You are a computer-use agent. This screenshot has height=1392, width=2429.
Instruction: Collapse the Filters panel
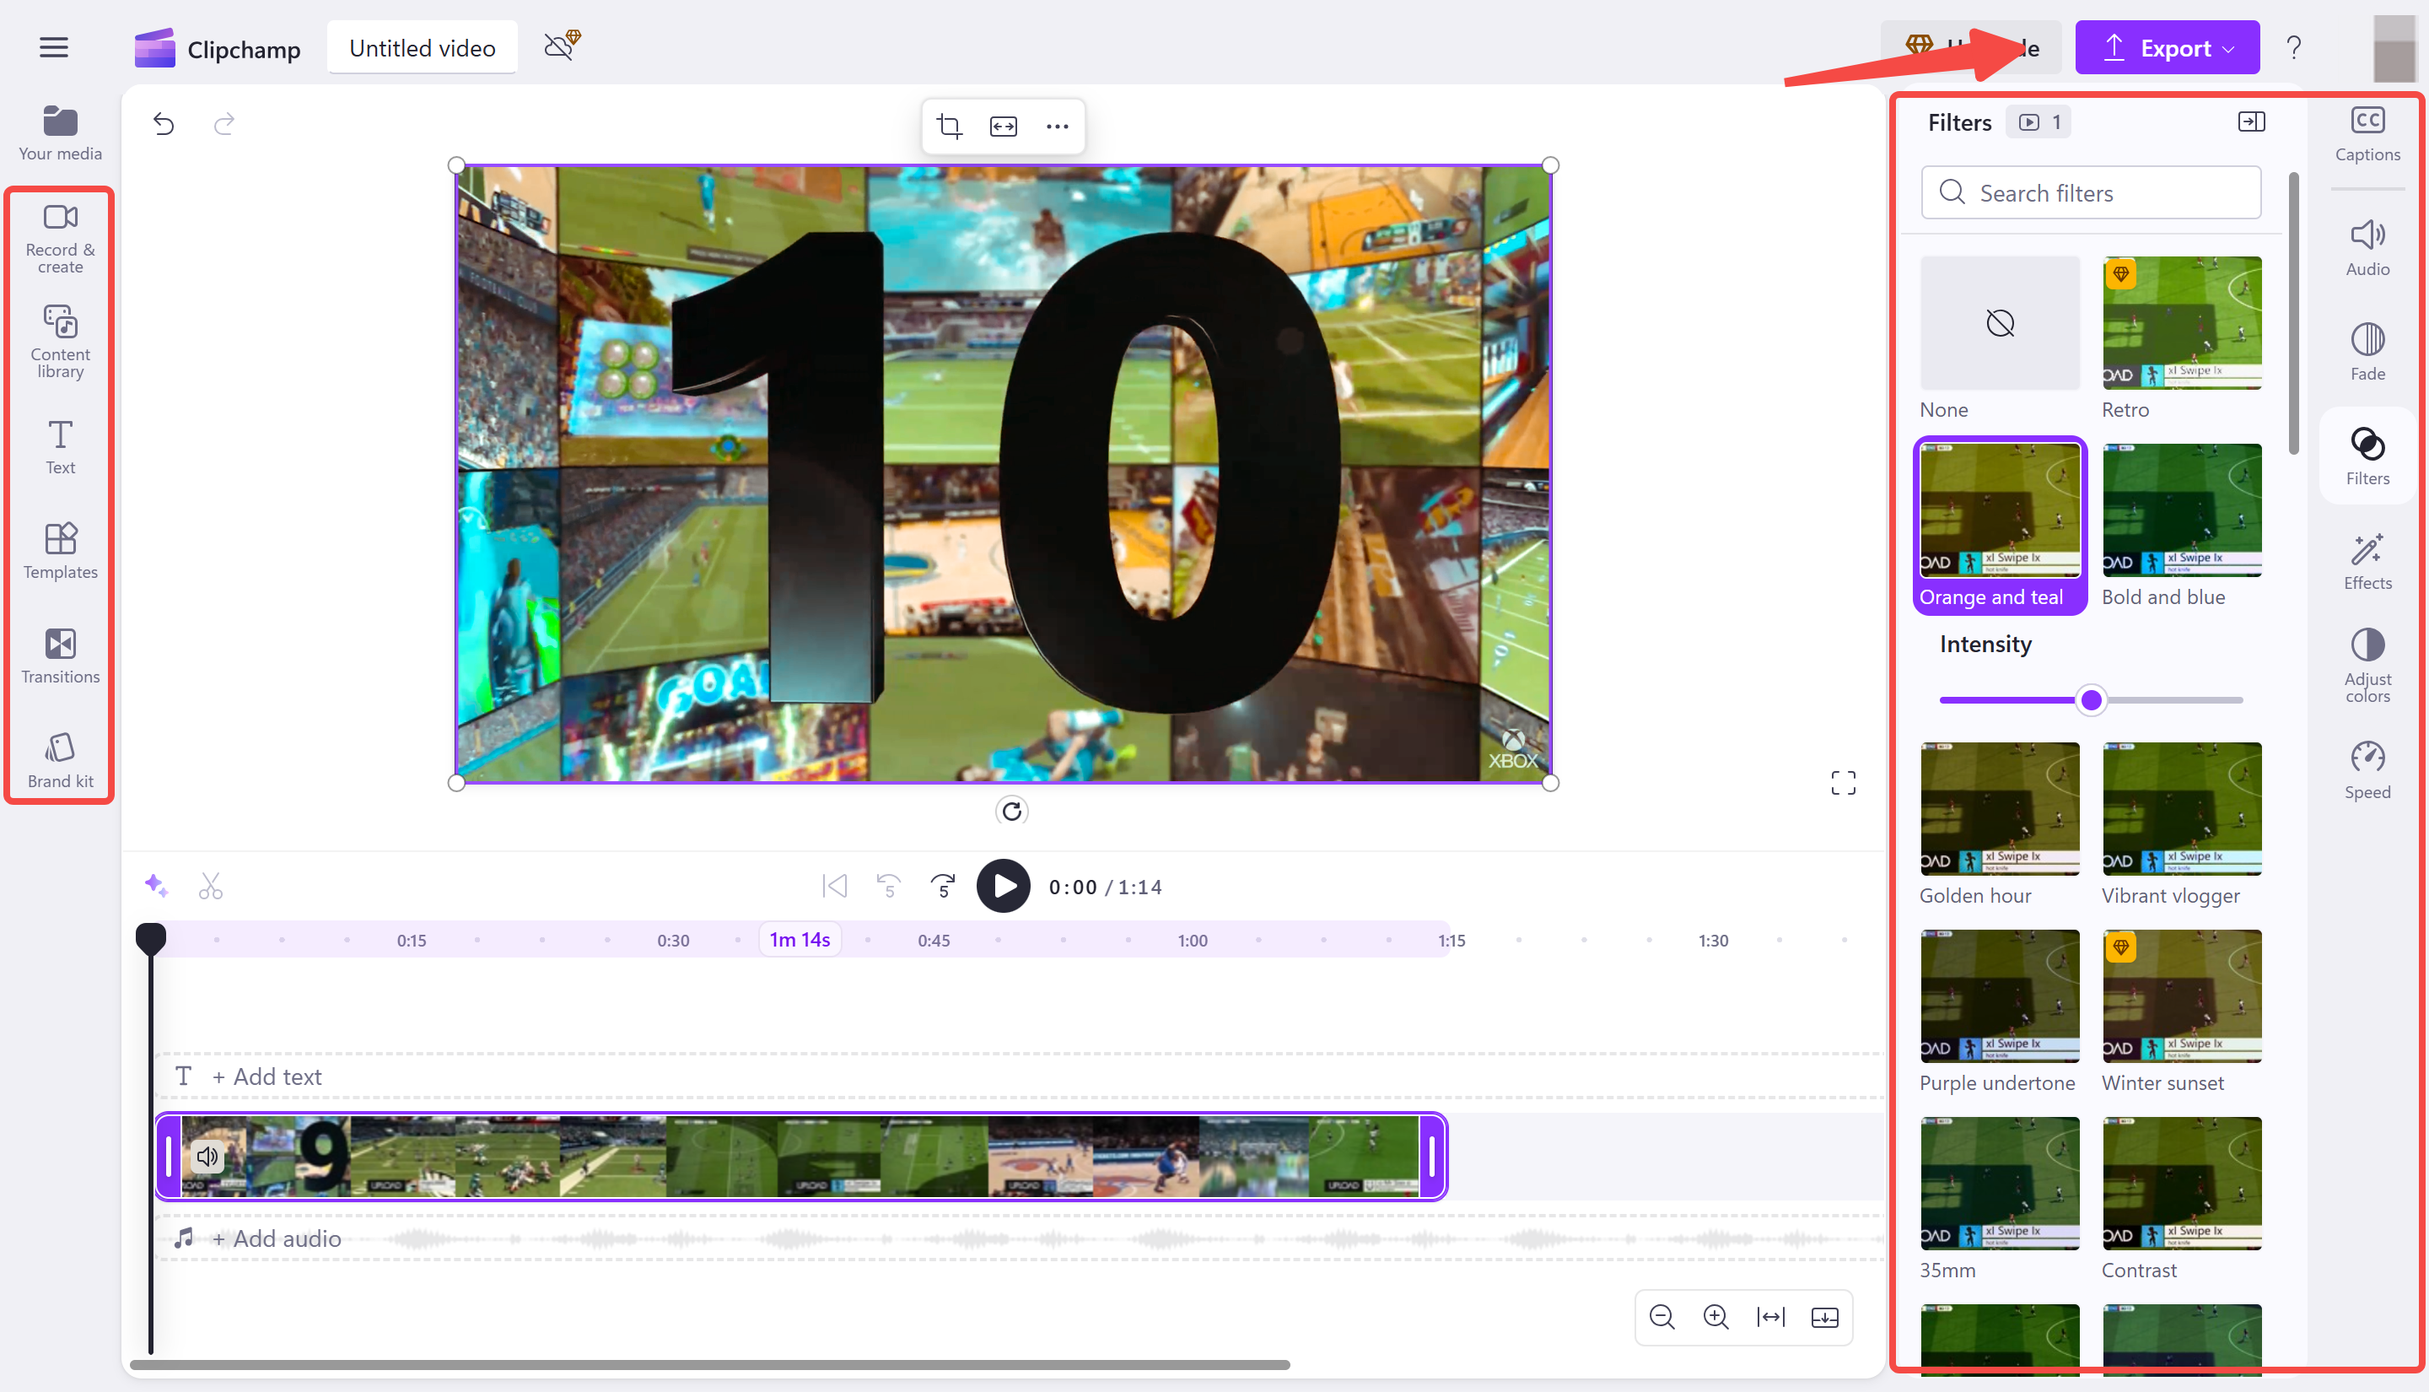click(2252, 121)
